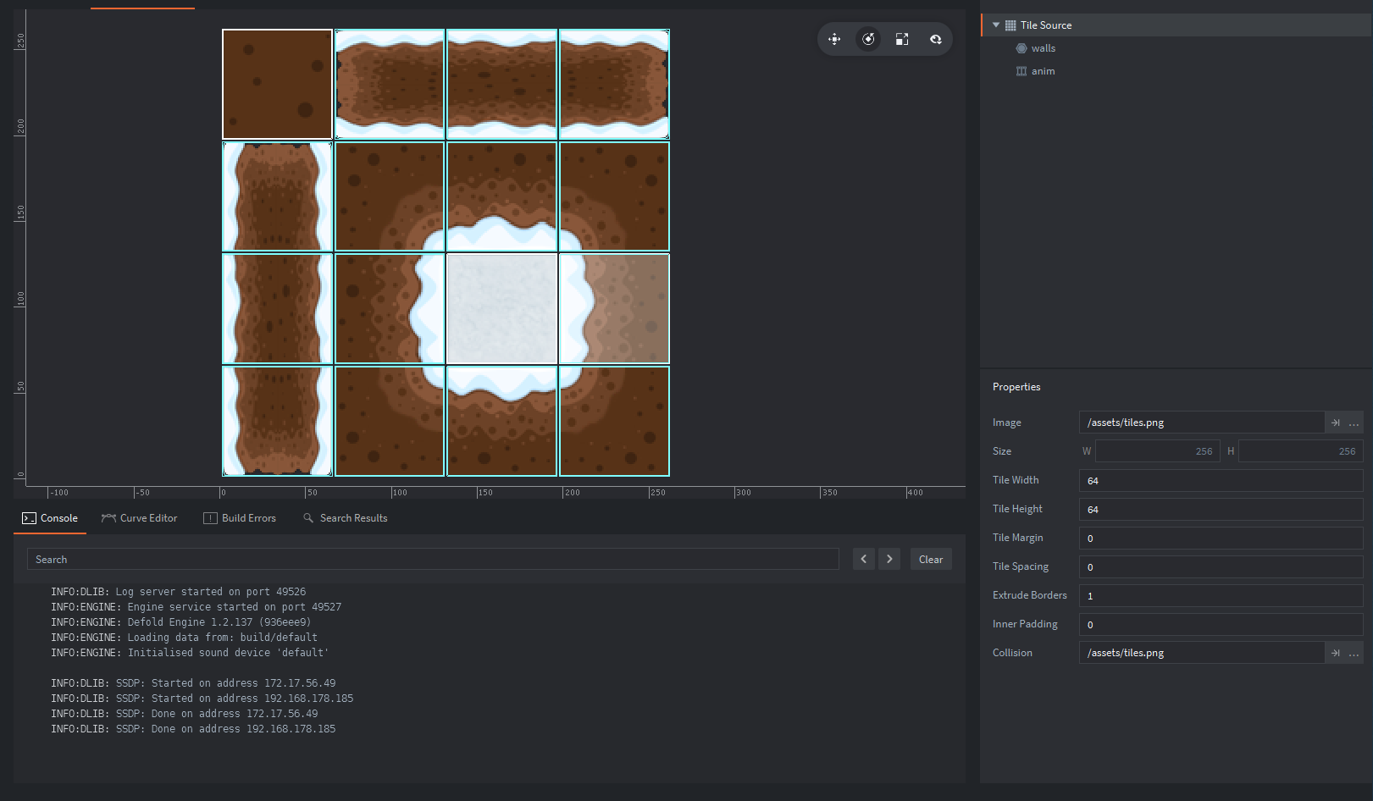Screen dimensions: 1373x801
Task: Click the console Search field
Action: coord(433,560)
